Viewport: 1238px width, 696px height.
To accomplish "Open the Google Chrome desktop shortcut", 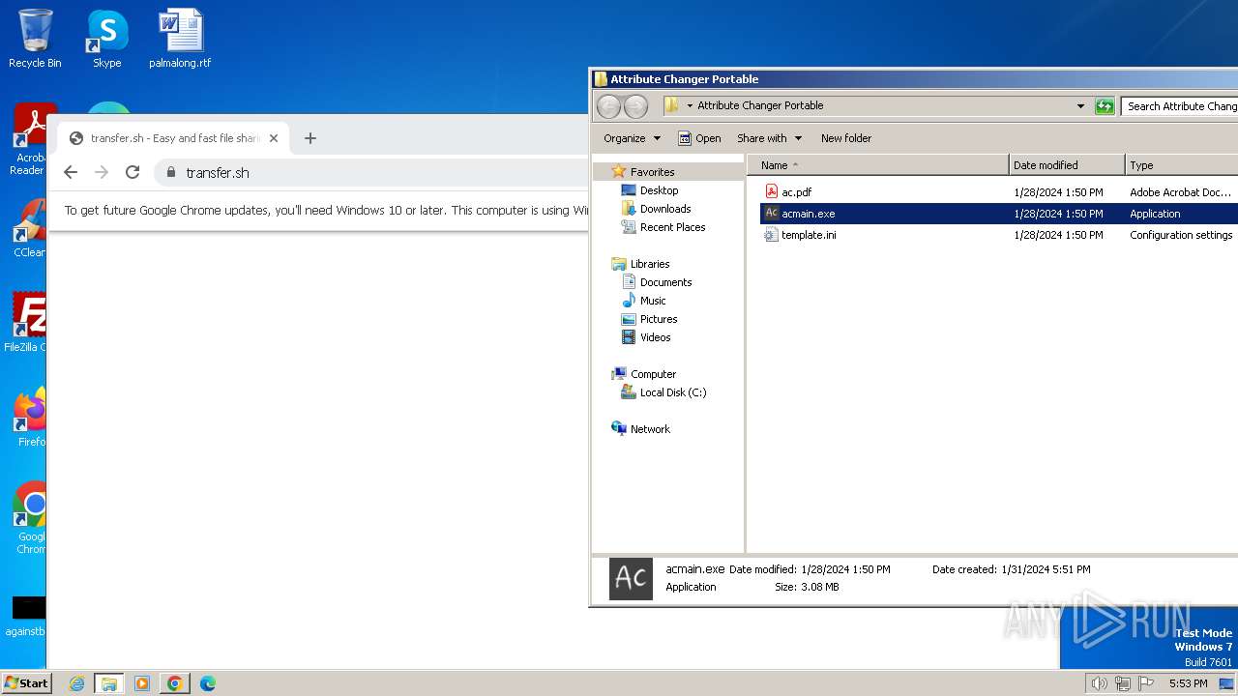I will (30, 518).
